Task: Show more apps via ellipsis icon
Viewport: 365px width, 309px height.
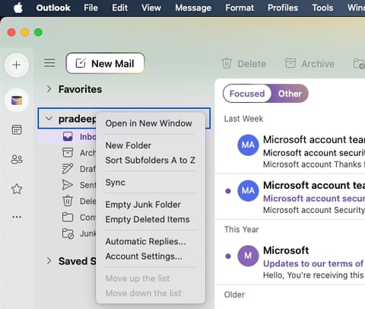Action: pos(17,217)
